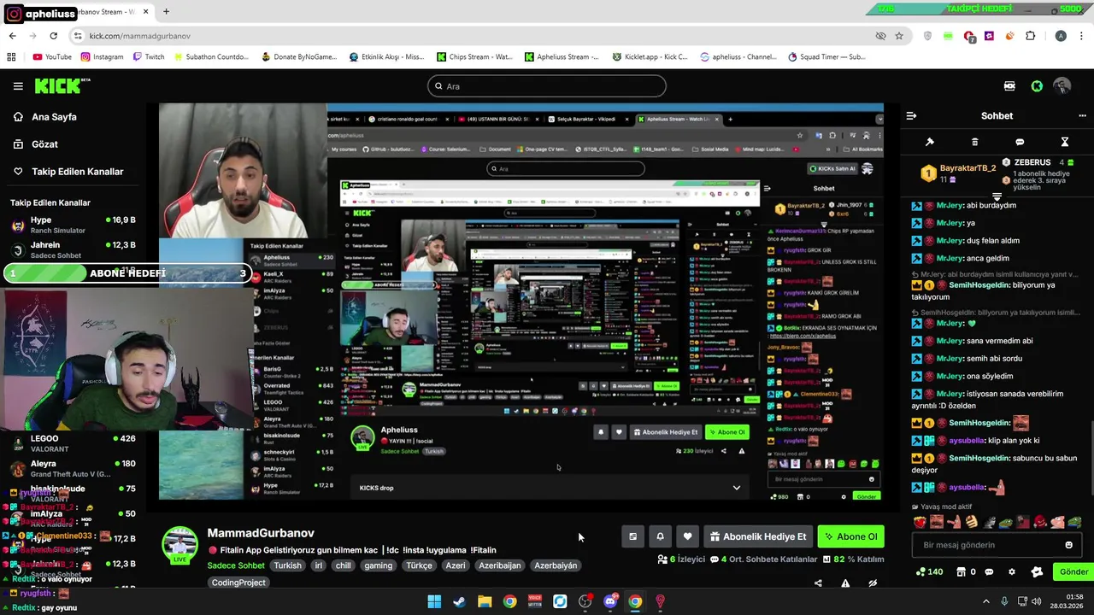Select the Azerbaijan tag
1094x615 pixels.
tap(500, 565)
